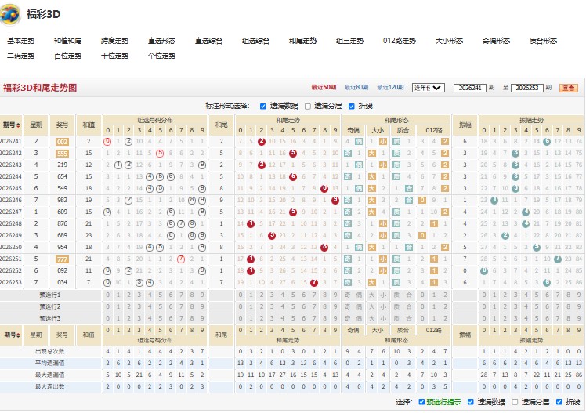Open 个位走势 chart
The height and width of the screenshot is (413, 586).
pyautogui.click(x=162, y=56)
